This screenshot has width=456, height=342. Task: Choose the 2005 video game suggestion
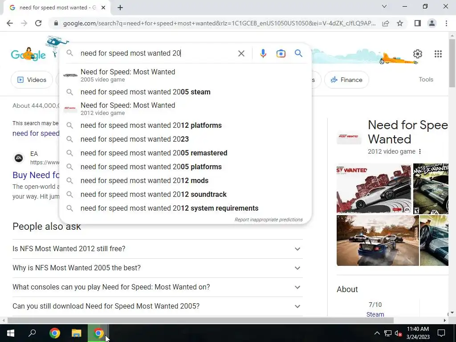tap(185, 75)
